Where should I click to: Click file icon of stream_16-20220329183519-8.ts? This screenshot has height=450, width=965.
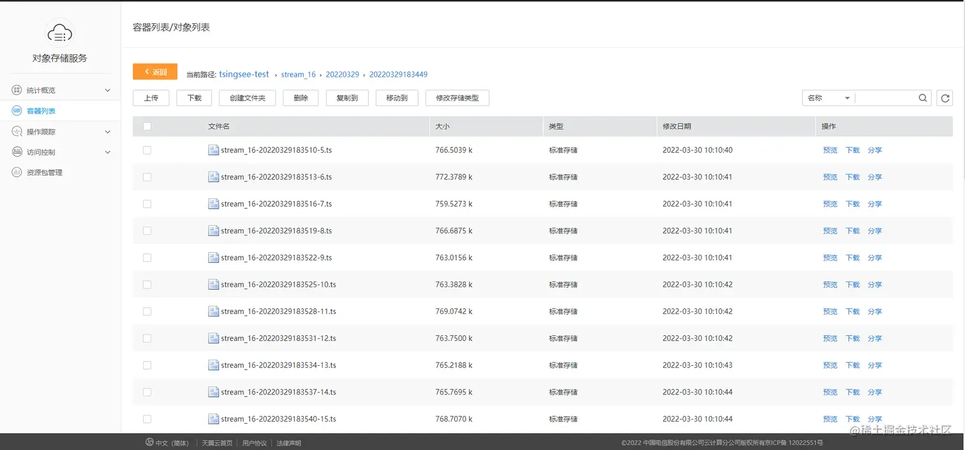click(214, 230)
